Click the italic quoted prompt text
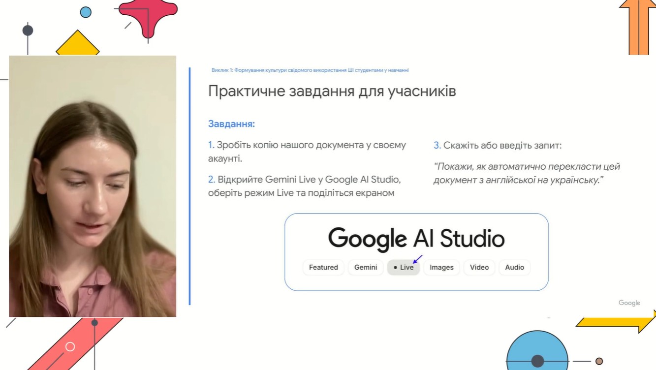The width and height of the screenshot is (656, 370). pyautogui.click(x=527, y=173)
